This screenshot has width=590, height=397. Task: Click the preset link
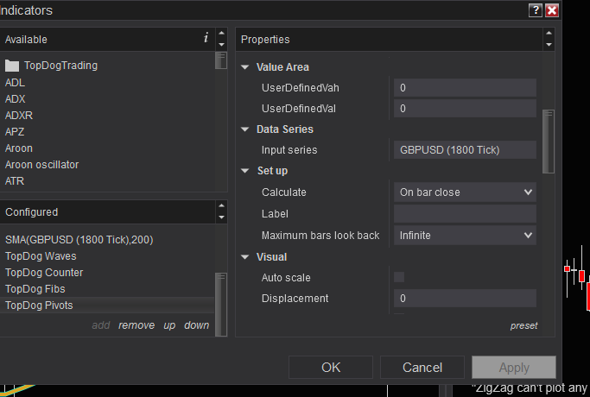pos(523,325)
